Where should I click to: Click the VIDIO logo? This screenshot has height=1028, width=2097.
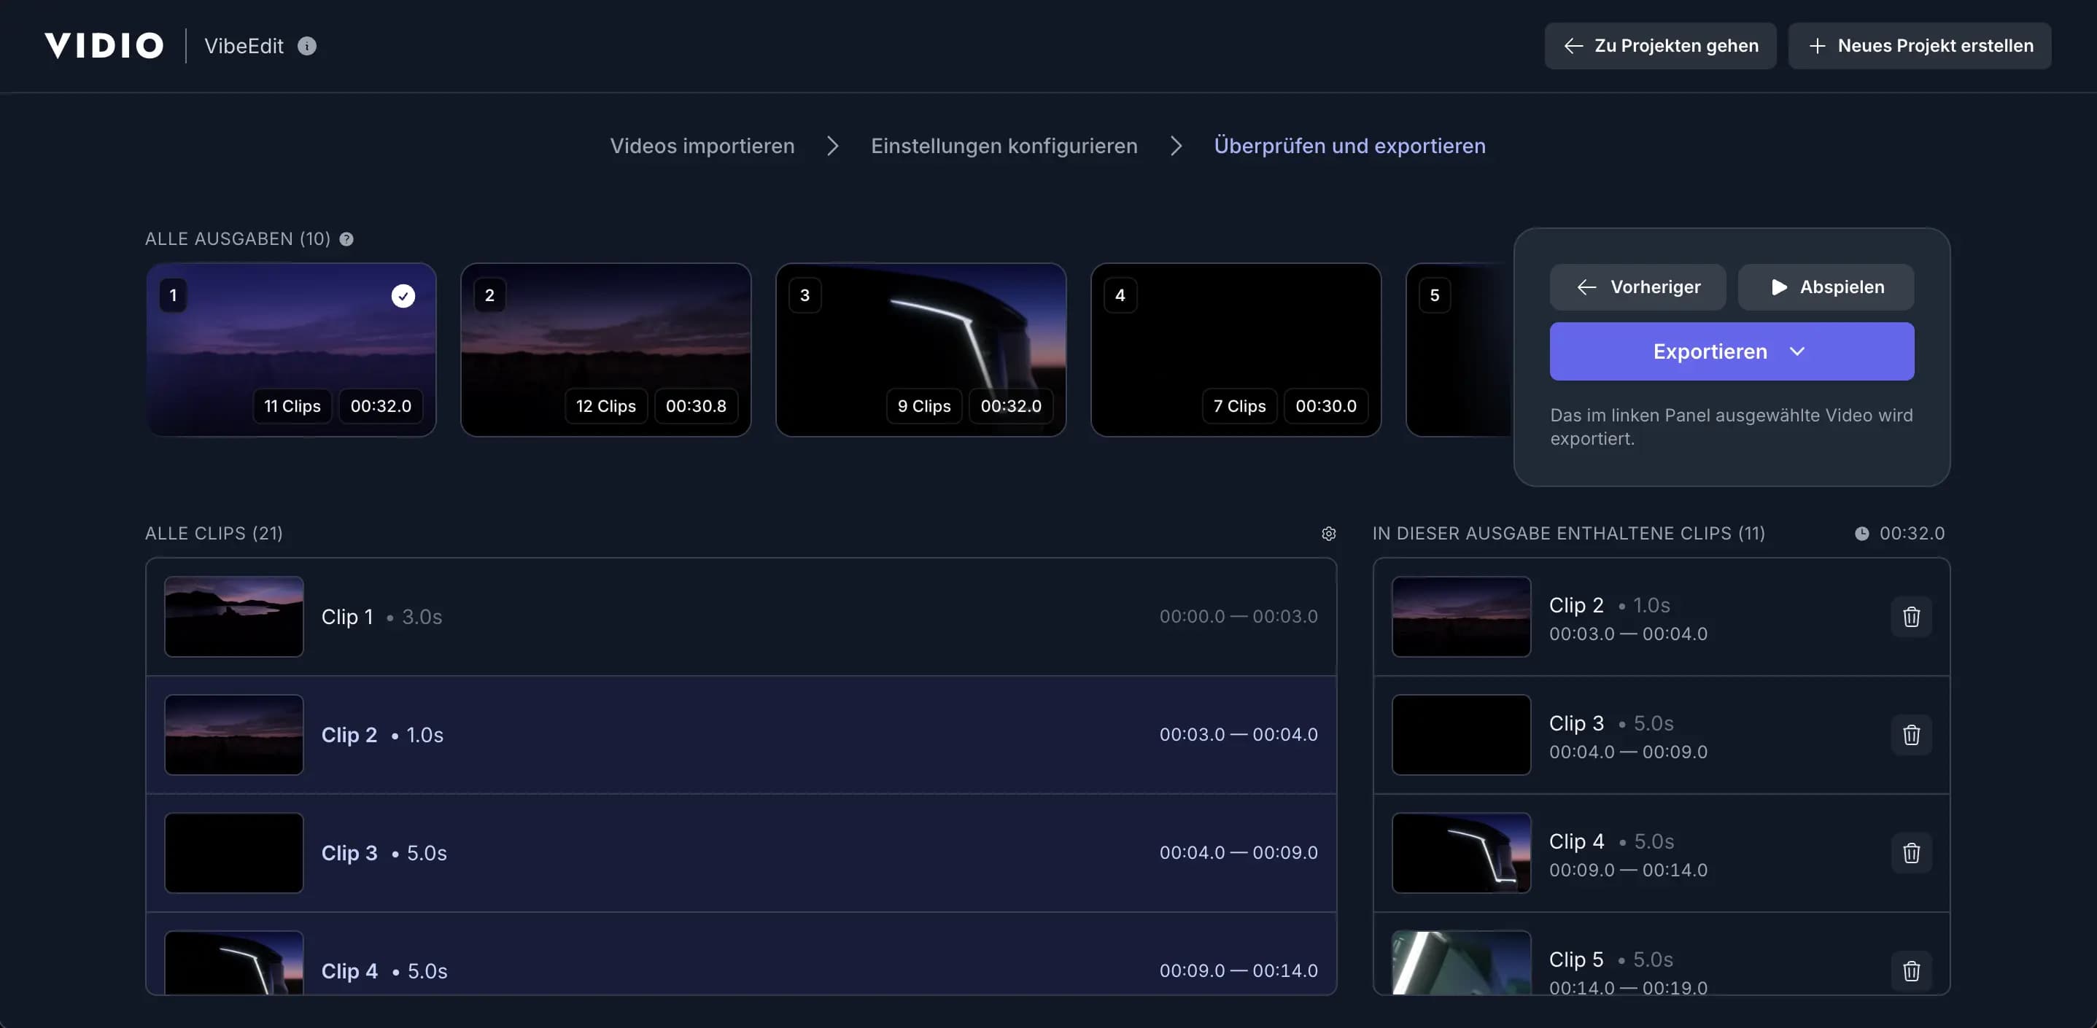pyautogui.click(x=104, y=47)
